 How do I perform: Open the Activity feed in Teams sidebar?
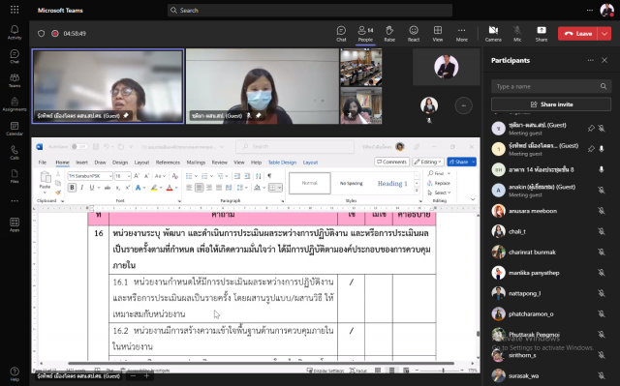(15, 32)
